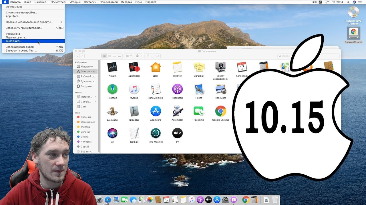Click the Share button in Finder toolbar
Viewport: 366px width, 205px height.
(148, 56)
